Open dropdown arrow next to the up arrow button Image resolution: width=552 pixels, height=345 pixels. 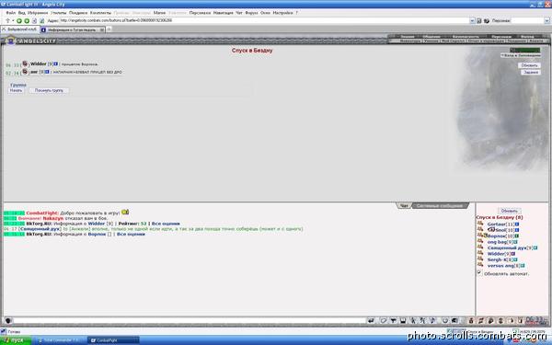tap(13, 21)
